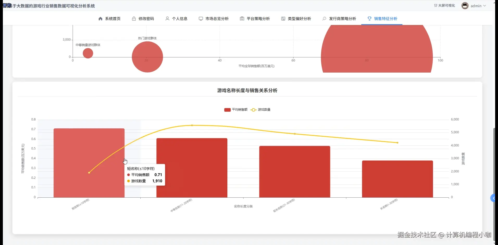Click the camera icon beside 平台策略分析
The width and height of the screenshot is (498, 245).
[242, 18]
